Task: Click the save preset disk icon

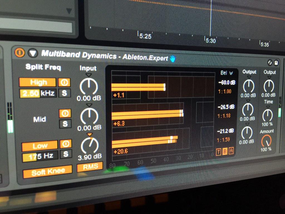Action: click(x=276, y=63)
